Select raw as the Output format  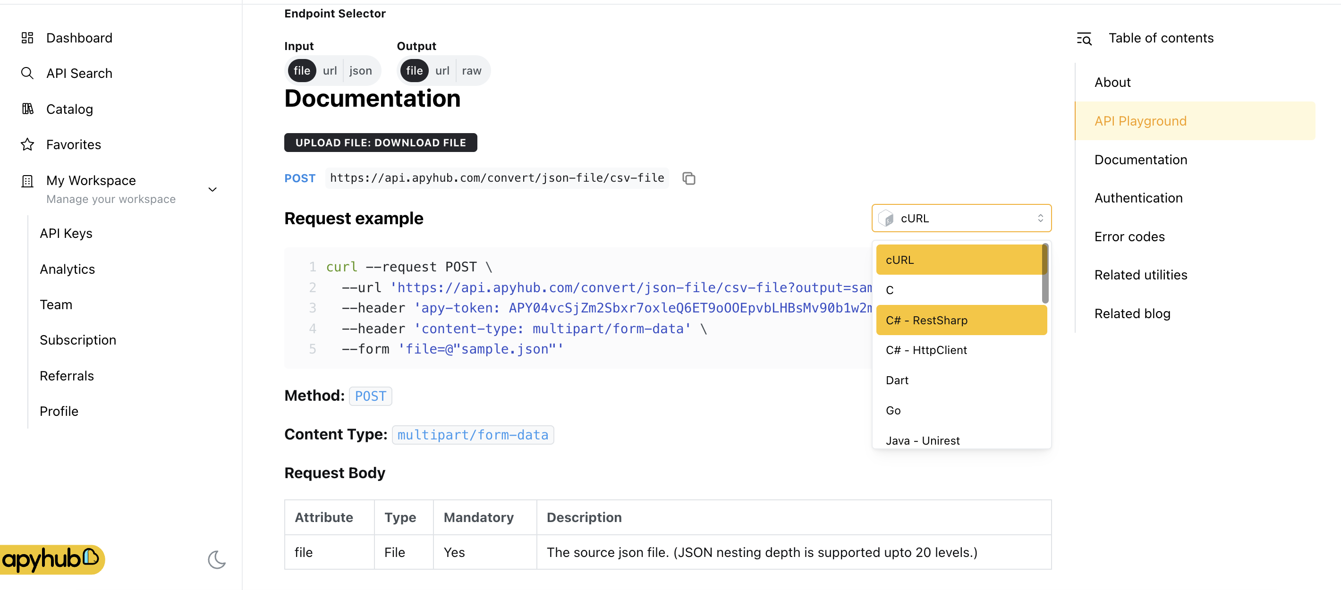471,70
